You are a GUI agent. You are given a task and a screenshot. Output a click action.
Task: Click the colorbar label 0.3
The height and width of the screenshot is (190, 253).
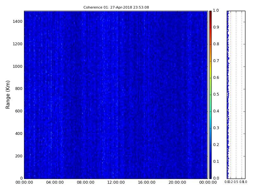[216, 128]
